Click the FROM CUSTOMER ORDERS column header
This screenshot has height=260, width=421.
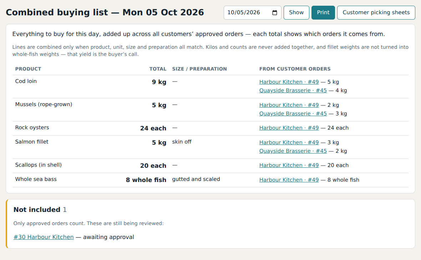click(x=295, y=69)
